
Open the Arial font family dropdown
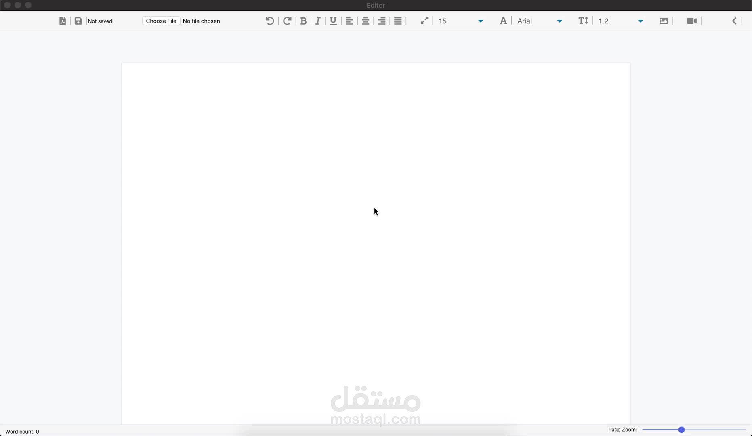[x=559, y=21]
